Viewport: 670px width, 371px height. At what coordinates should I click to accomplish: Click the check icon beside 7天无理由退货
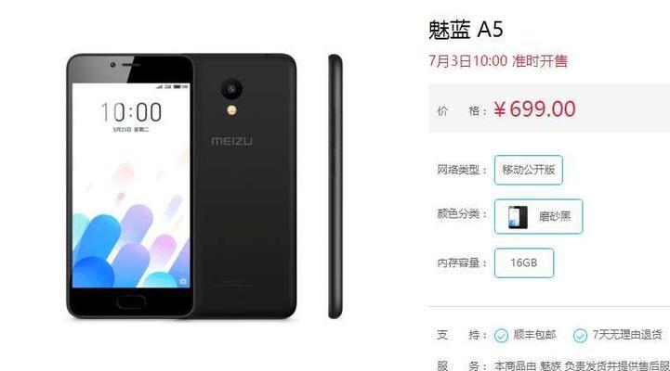(580, 336)
